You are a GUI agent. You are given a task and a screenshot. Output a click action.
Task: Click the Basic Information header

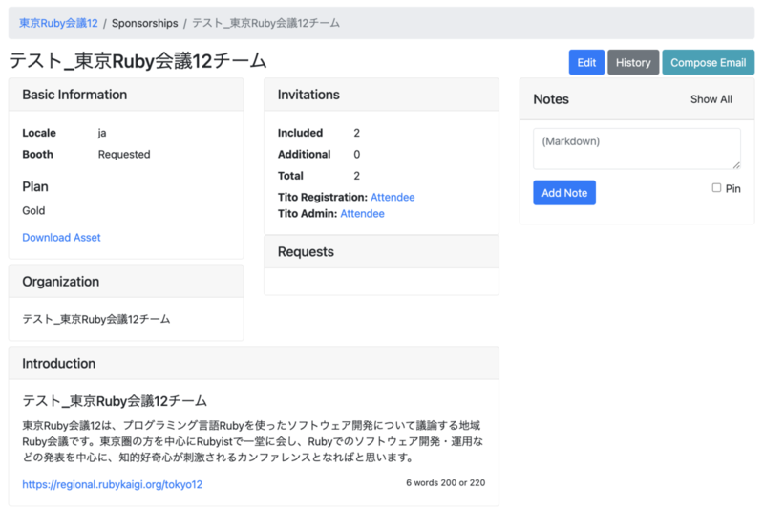click(126, 95)
